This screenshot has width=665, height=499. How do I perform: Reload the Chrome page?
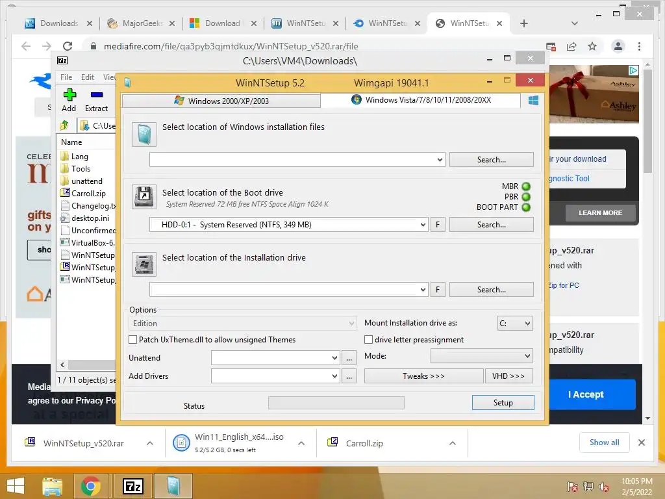[x=68, y=46]
